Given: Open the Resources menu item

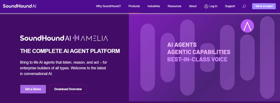Looking at the screenshot, I should [174, 6].
